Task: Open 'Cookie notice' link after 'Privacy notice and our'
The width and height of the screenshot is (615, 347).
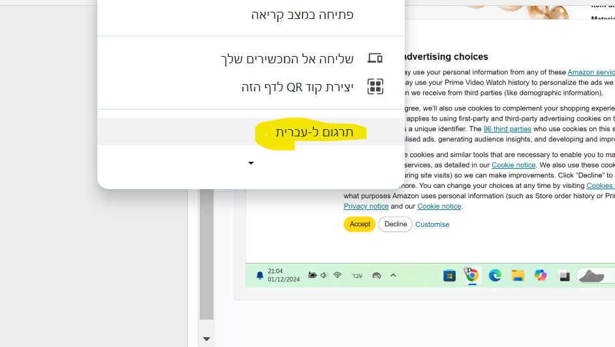Action: 439,206
